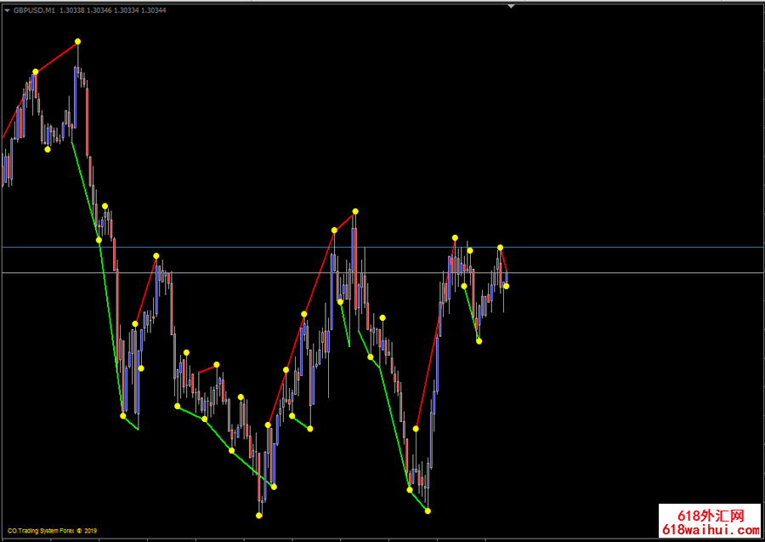Click the close price value 1.30344
Viewport: 765px width, 542px height.
pos(153,10)
